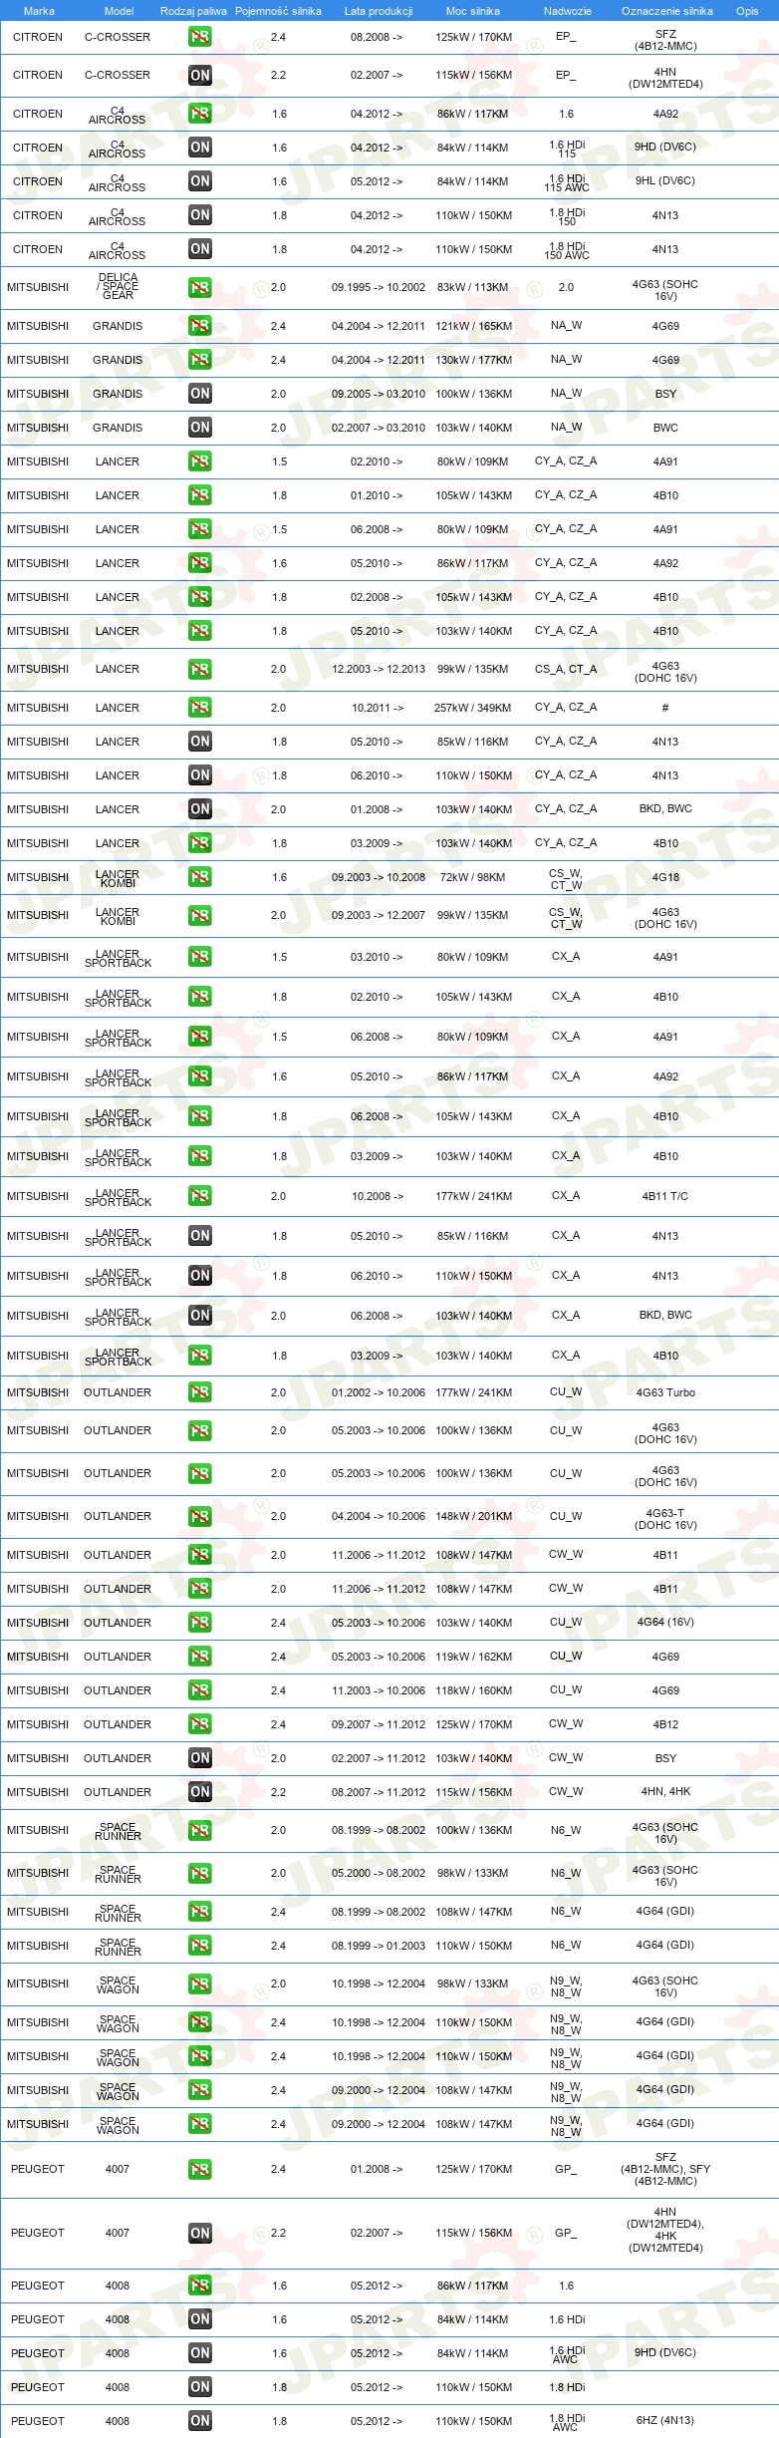Click the Moc silnika column header

point(473,11)
